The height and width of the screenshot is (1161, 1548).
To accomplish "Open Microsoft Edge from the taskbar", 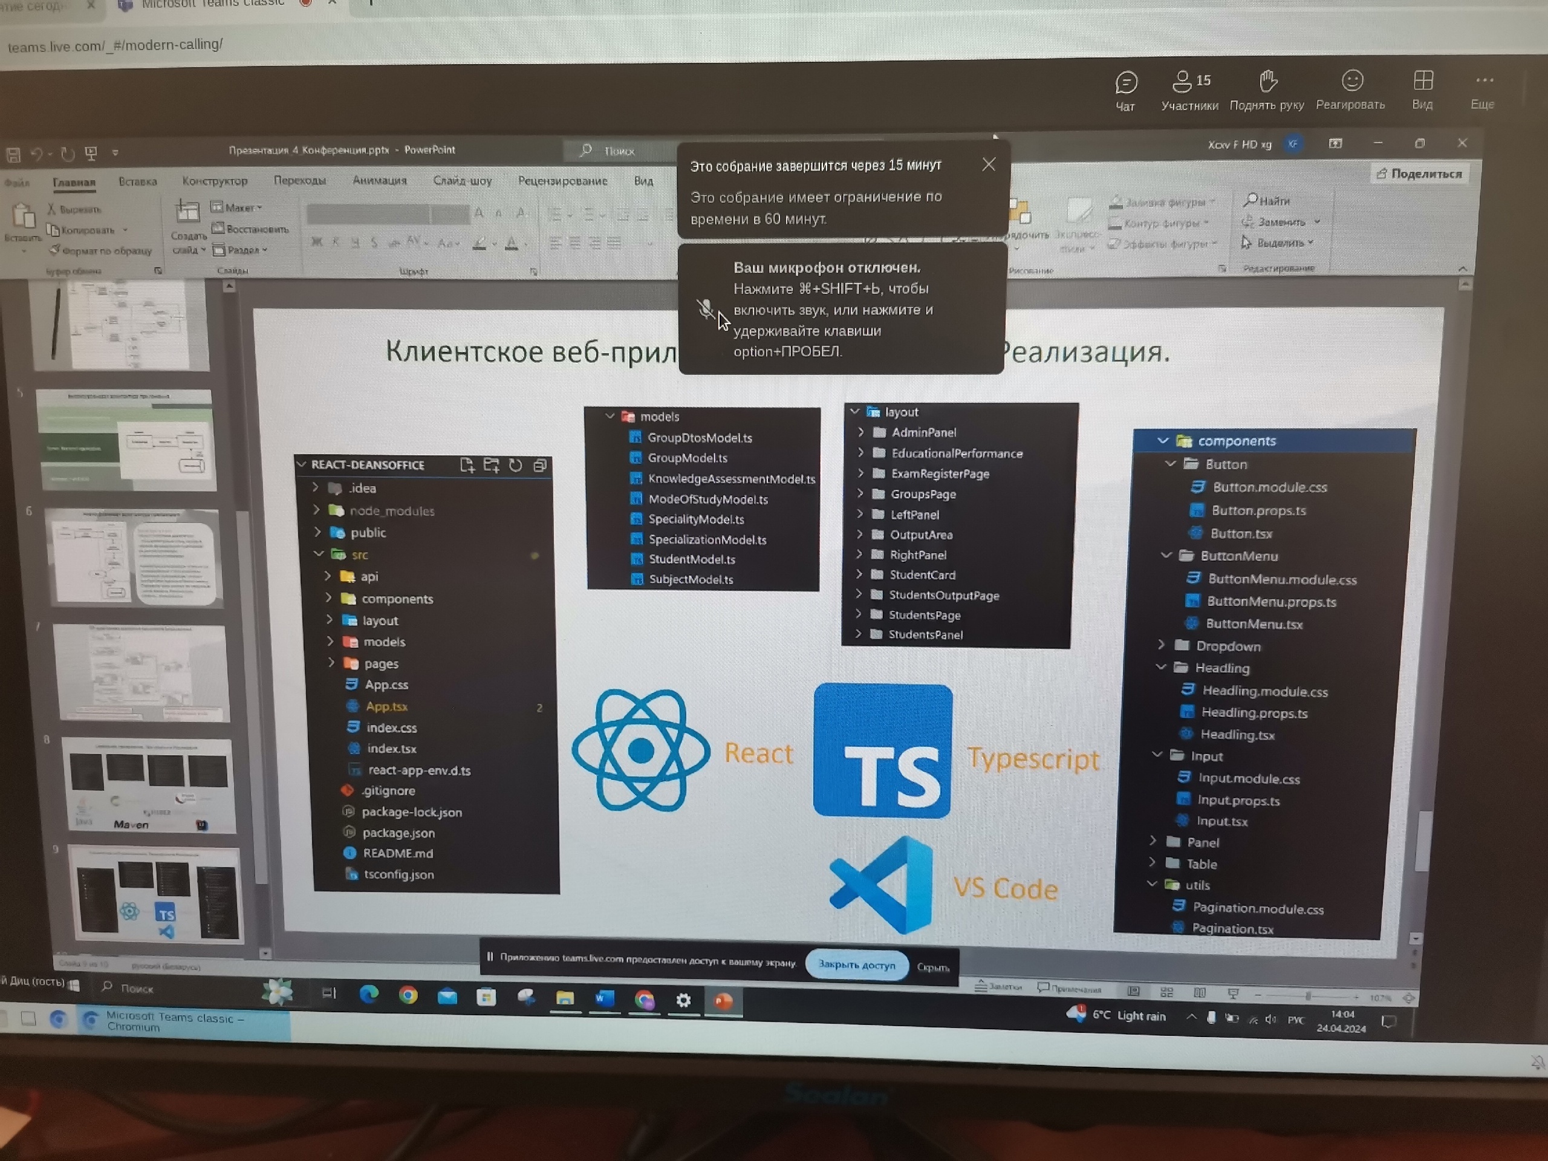I will coord(369,995).
